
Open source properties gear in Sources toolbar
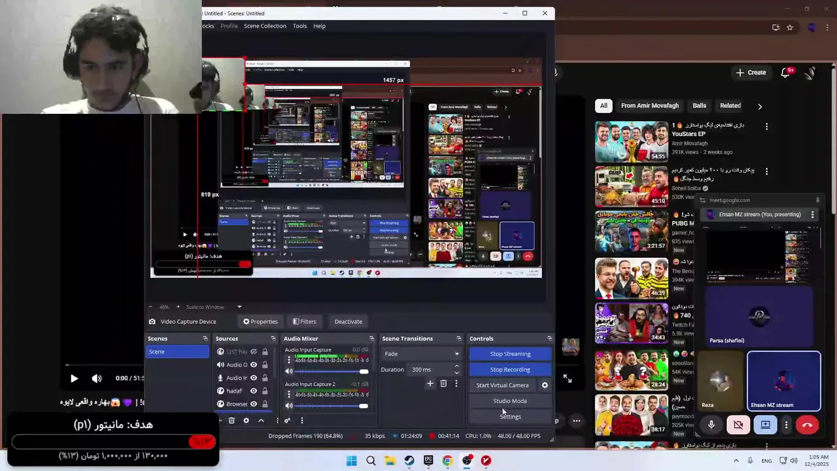coord(246,421)
